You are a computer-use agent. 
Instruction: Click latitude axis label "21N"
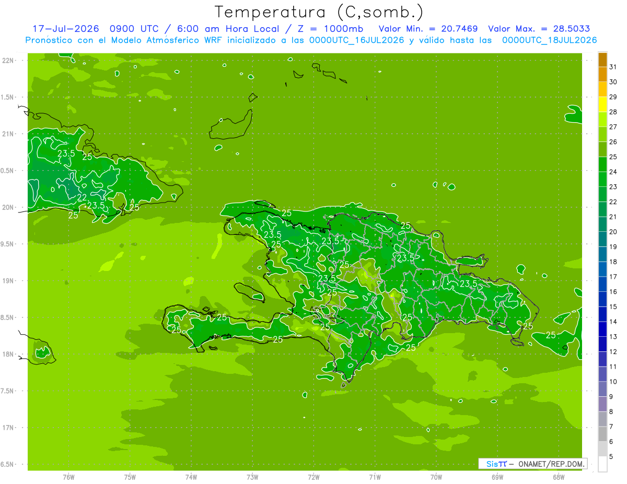[x=8, y=134]
